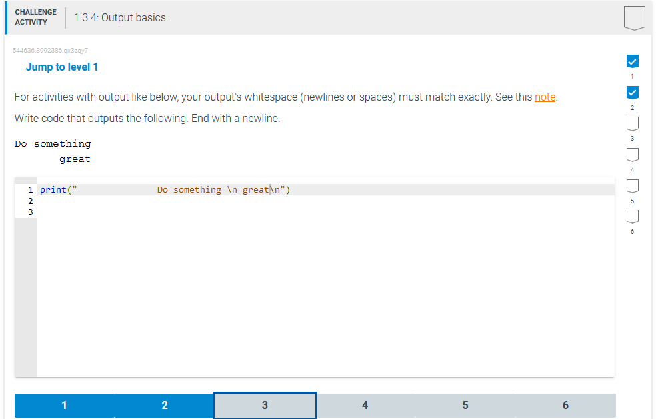Screen dimensions: 660x419
Task: Switch to level 1 tab
Action: click(64, 405)
